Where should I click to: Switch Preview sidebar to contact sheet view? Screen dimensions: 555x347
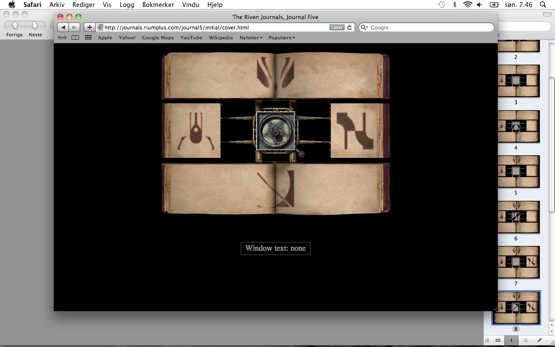(498, 340)
